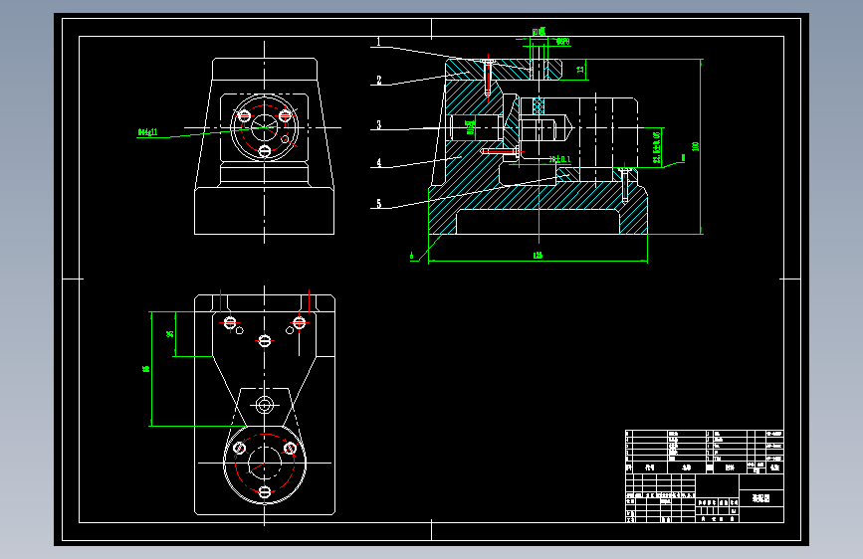
Task: Select the 30±0.1 tolerance dimension text
Action: pyautogui.click(x=559, y=159)
